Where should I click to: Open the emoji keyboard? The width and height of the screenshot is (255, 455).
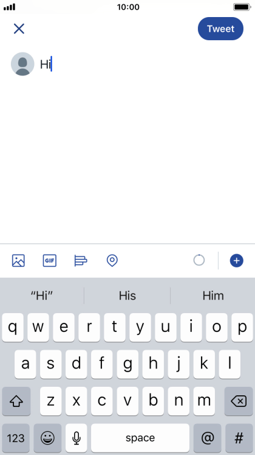(47, 437)
